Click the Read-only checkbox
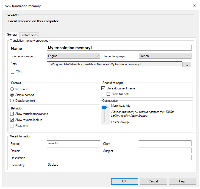Viewport: 200px width, 189px height. (12, 126)
